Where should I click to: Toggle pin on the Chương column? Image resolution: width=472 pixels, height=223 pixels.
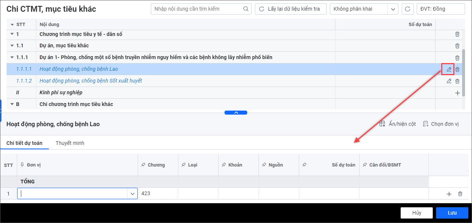tap(143, 165)
